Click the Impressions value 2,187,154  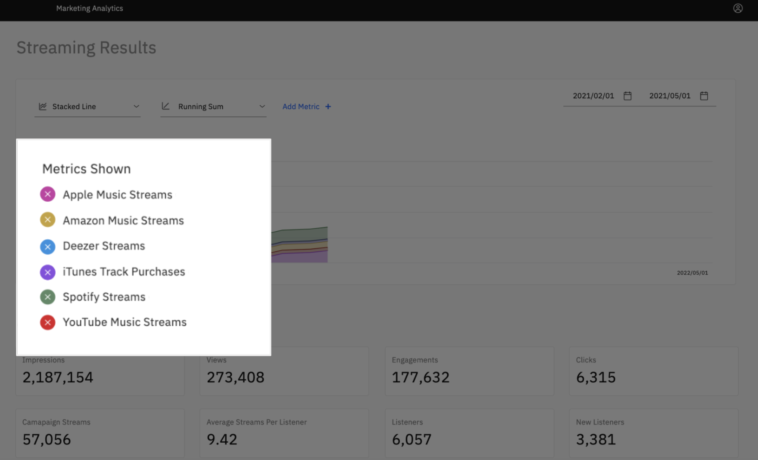point(58,377)
